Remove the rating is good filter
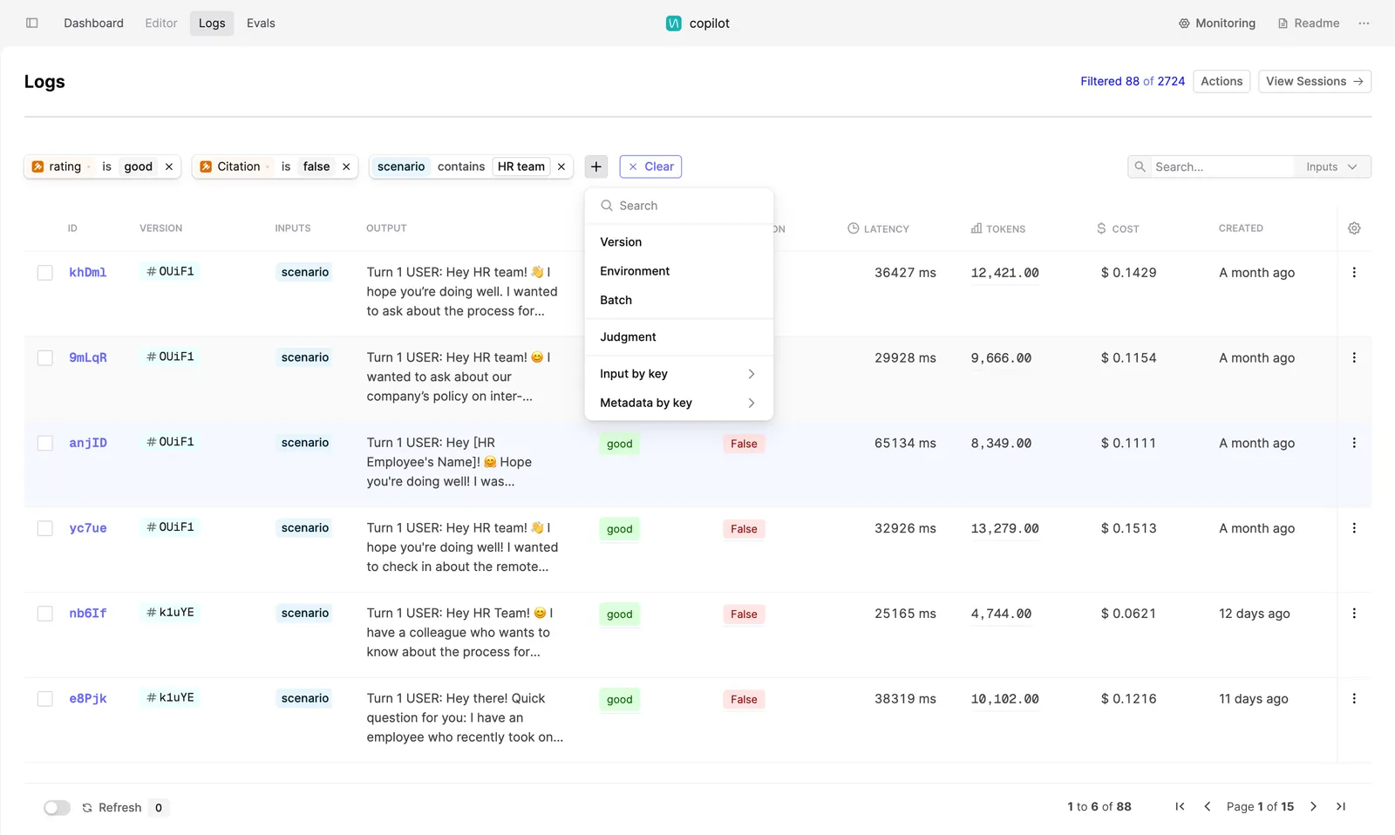Viewport: 1395px width, 835px height. coord(169,166)
